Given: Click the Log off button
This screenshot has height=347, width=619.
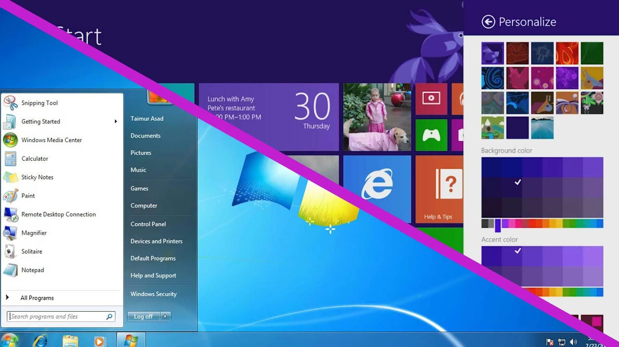Looking at the screenshot, I should coord(143,317).
